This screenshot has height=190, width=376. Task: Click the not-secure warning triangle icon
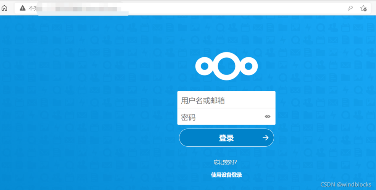23,8
